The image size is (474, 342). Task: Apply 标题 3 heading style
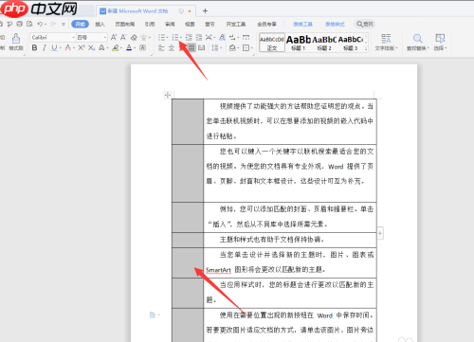coord(351,43)
